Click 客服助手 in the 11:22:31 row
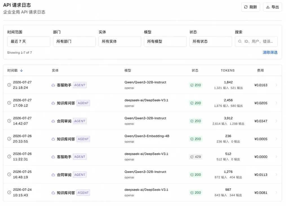Image resolution: width=286 pixels, height=206 pixels. click(64, 157)
